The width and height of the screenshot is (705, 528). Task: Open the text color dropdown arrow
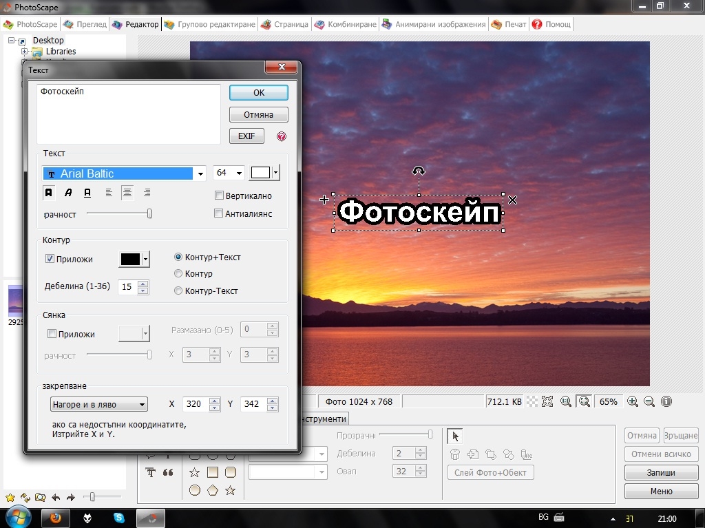click(275, 172)
